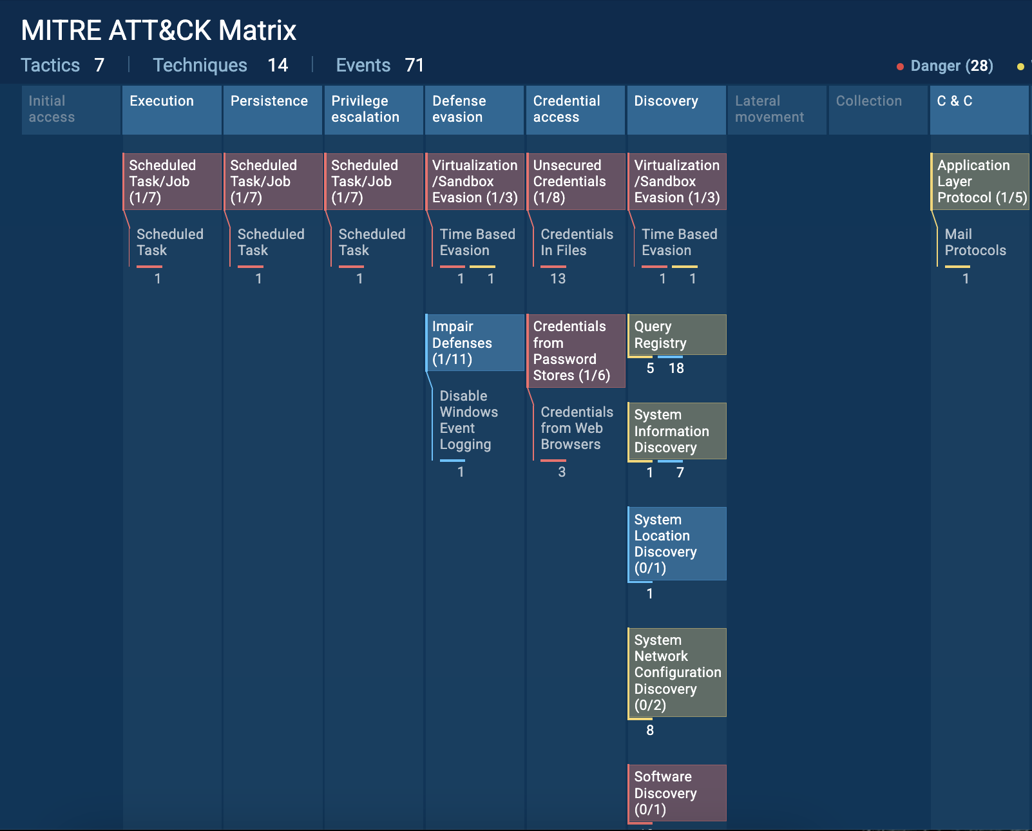Click count 18 under Query Registry
1032x831 pixels.
[x=676, y=368]
